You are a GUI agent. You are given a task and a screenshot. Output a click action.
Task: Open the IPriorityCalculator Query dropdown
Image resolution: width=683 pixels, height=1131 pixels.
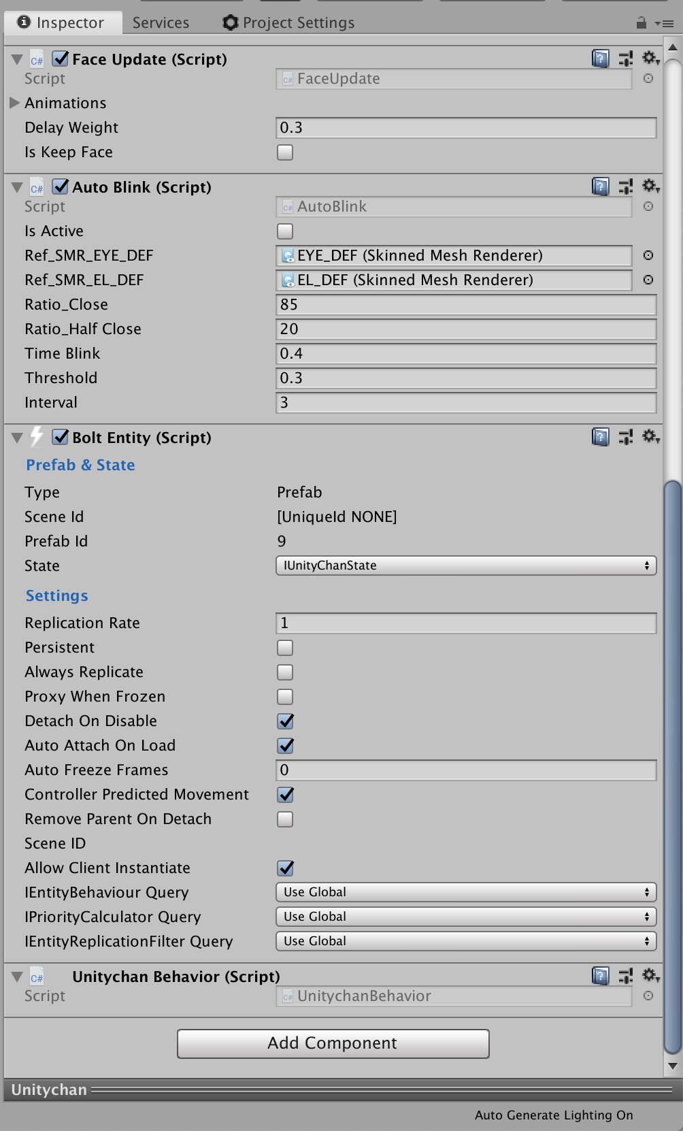point(466,917)
